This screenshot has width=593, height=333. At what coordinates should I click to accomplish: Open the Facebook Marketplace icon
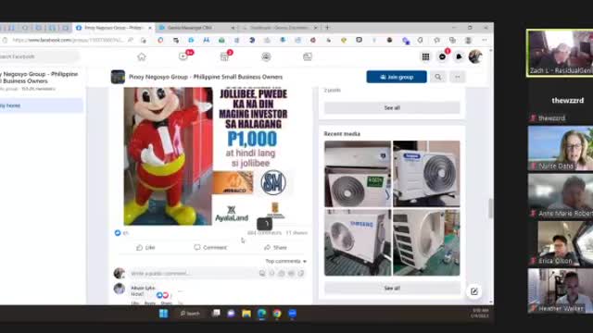pos(224,56)
